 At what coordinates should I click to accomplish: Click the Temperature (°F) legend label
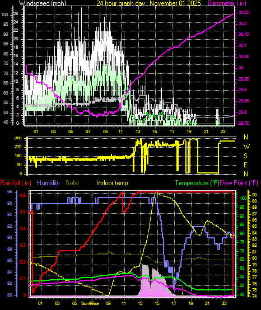[197, 183]
